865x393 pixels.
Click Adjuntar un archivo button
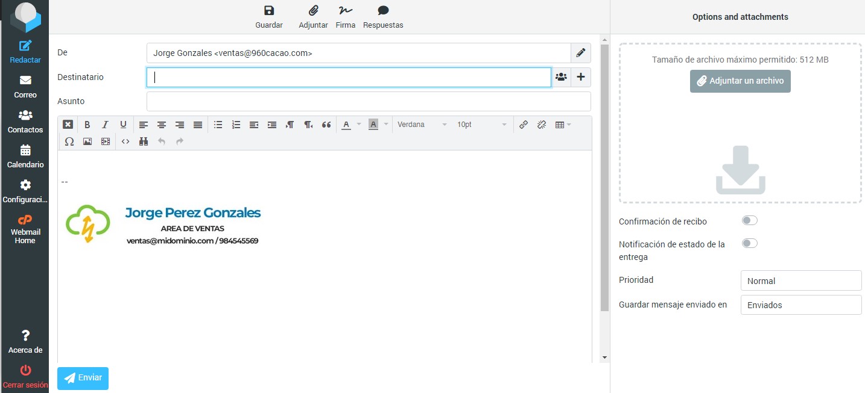(x=740, y=81)
